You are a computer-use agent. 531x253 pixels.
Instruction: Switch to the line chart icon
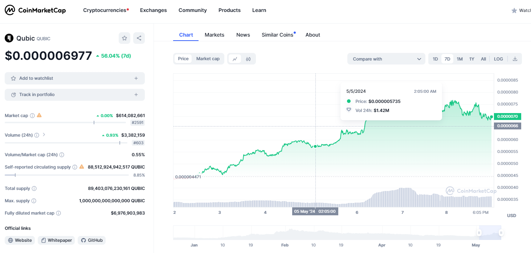pyautogui.click(x=235, y=59)
